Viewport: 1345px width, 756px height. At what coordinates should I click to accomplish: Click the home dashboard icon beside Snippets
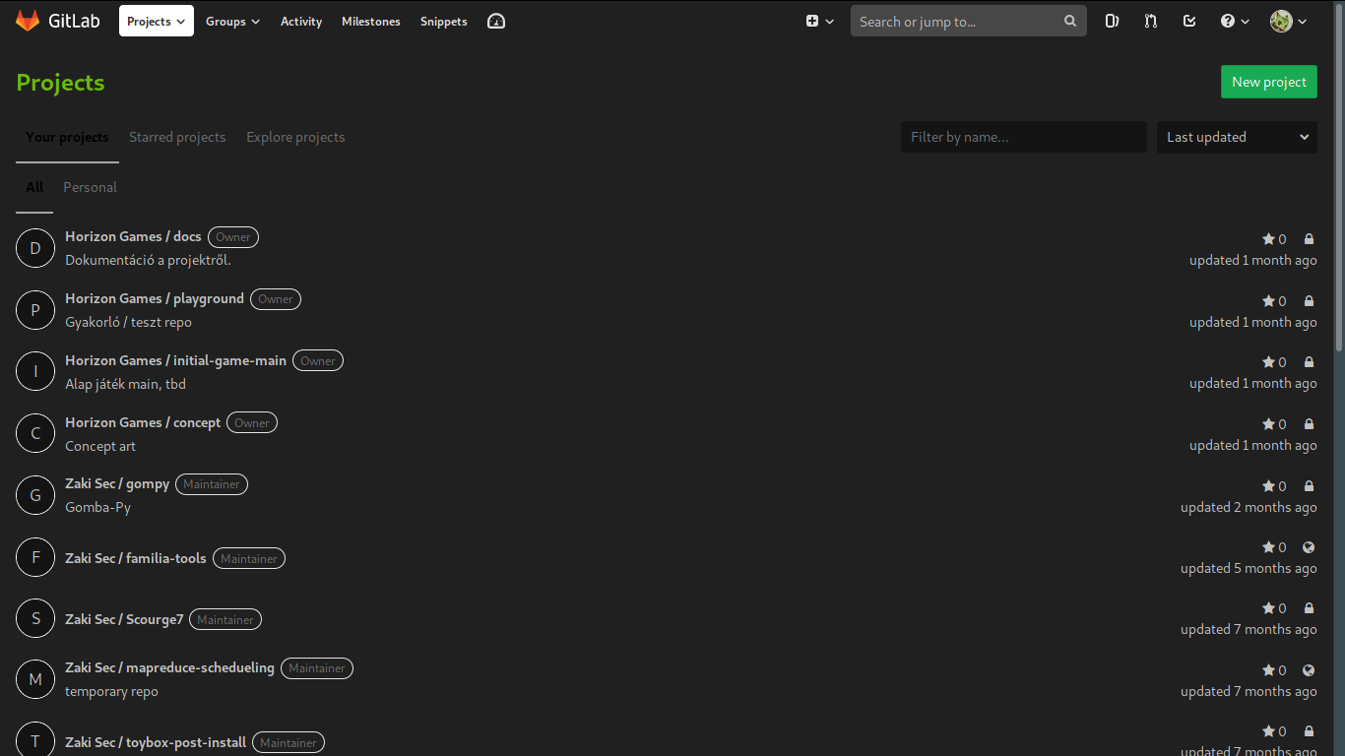click(495, 20)
